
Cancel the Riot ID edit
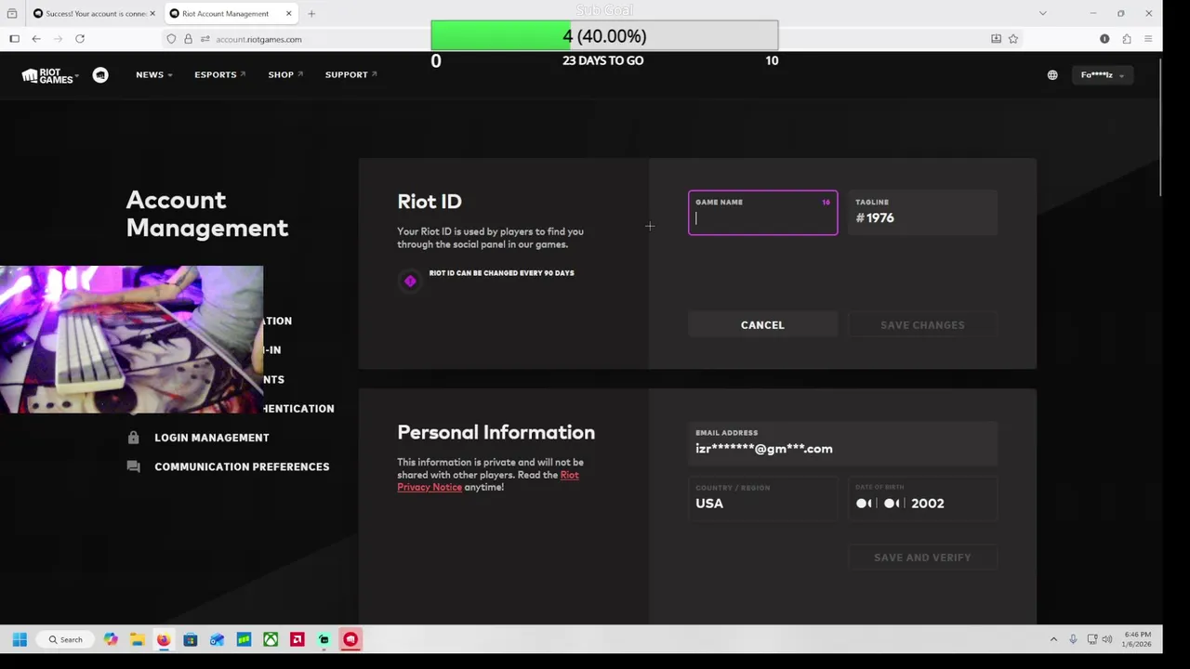pos(762,325)
